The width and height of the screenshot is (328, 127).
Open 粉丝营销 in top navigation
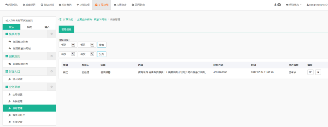coord(65,5)
